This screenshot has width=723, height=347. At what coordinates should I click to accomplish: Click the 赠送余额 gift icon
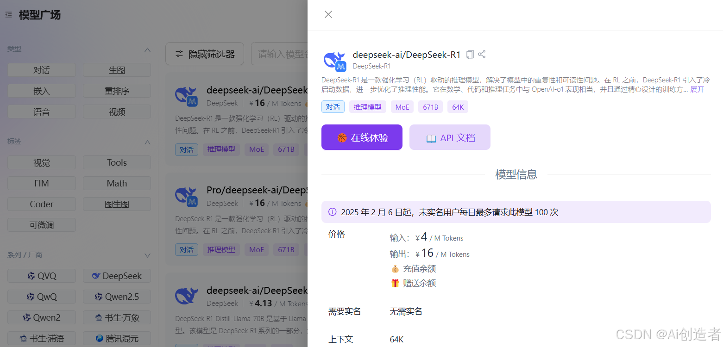395,283
